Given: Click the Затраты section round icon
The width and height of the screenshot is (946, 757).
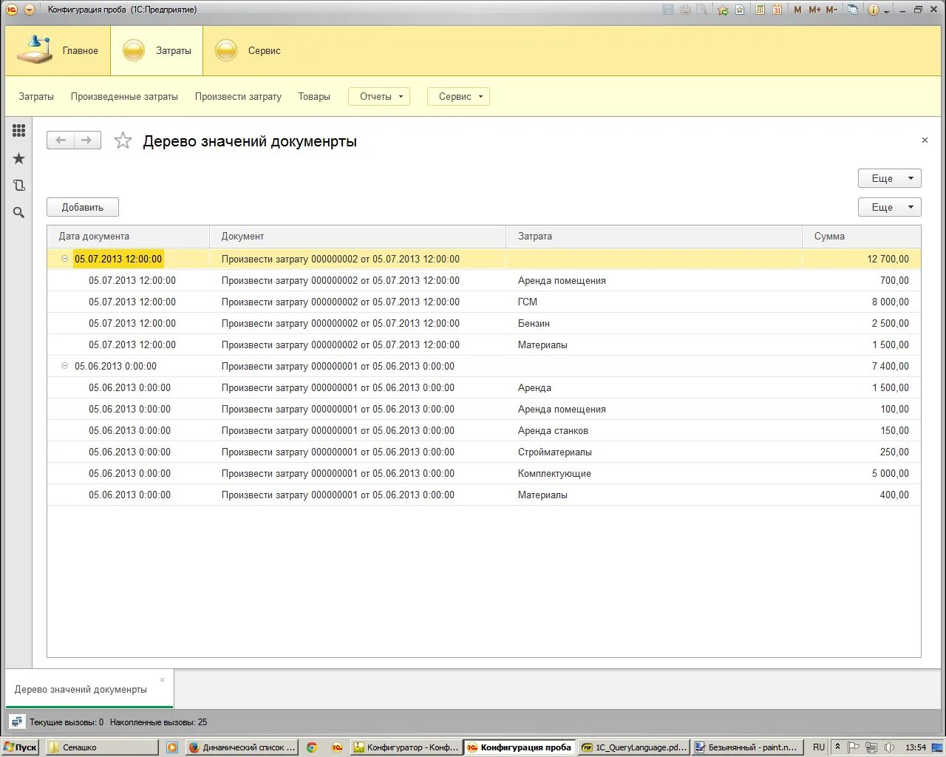Looking at the screenshot, I should (x=134, y=50).
